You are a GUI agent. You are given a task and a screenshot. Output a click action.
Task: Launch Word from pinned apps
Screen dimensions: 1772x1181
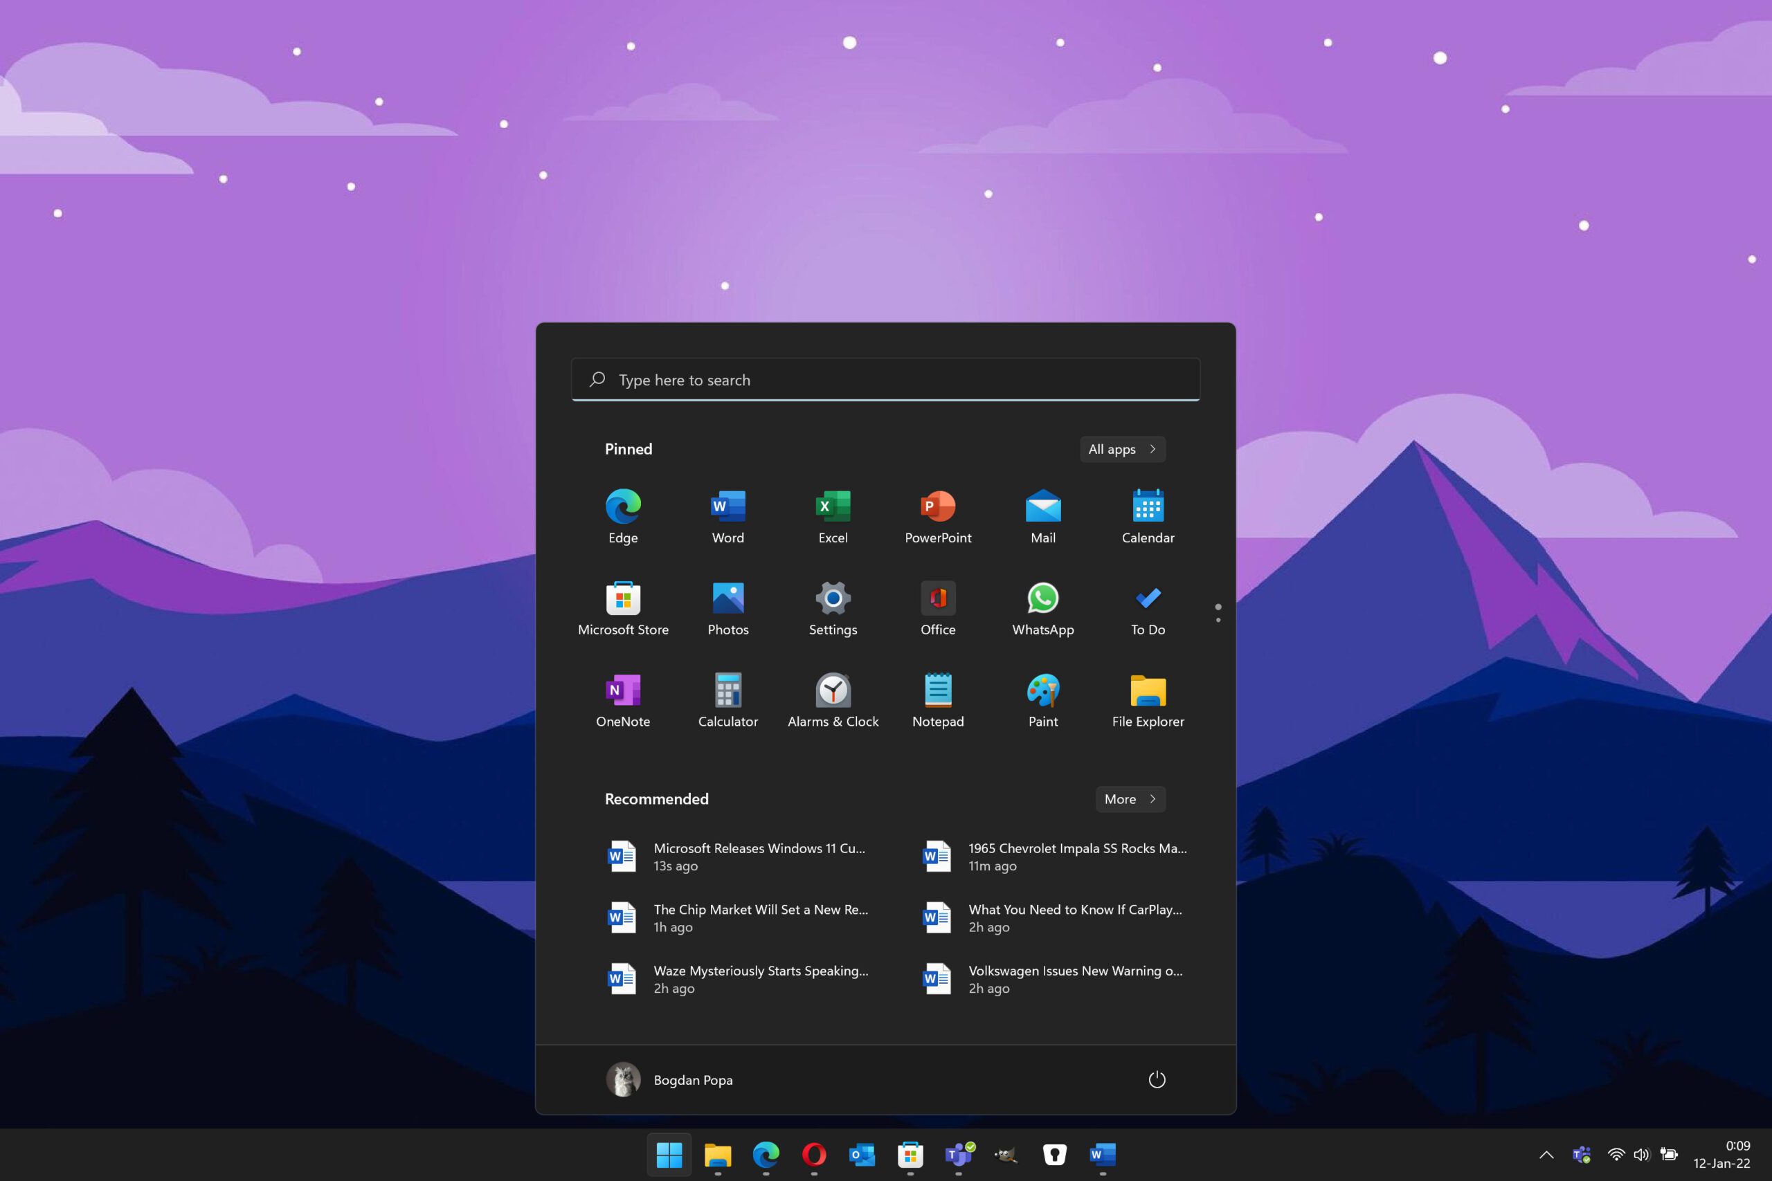pos(727,516)
